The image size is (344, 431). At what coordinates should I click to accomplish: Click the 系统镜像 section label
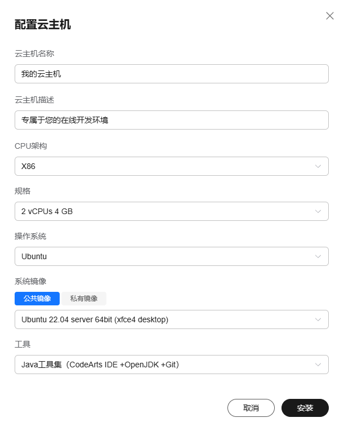(30, 281)
